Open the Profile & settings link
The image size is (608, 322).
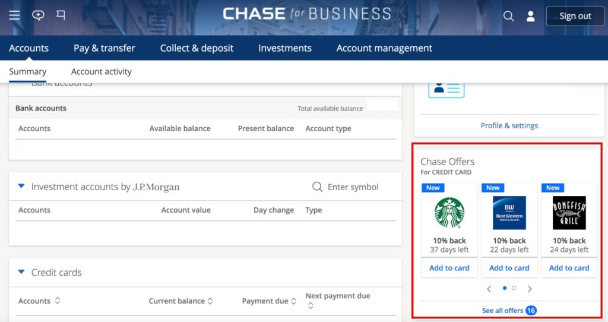[x=509, y=126]
